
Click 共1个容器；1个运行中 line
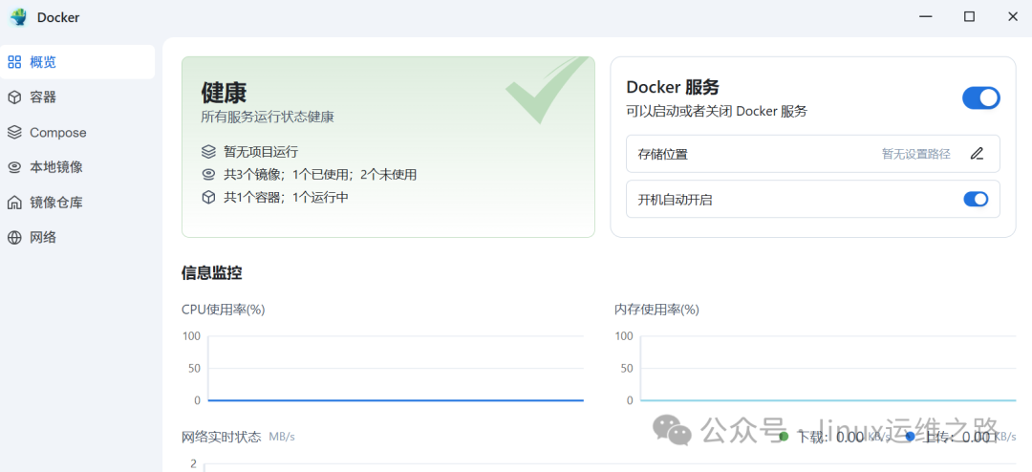click(x=286, y=197)
